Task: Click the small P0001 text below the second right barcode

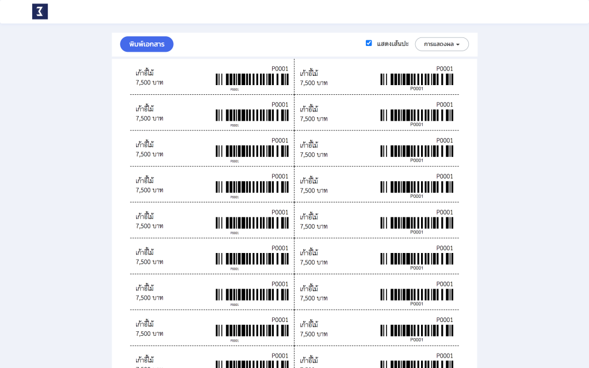Action: tap(416, 125)
